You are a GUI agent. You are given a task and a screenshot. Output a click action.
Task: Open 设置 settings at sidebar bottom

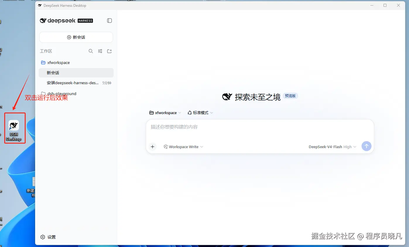(x=48, y=237)
